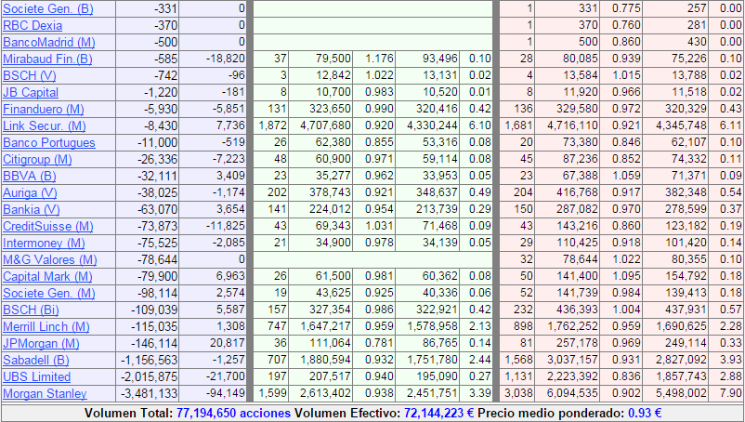
Task: Open the Auriga (V) broker link
Action: coord(31,193)
